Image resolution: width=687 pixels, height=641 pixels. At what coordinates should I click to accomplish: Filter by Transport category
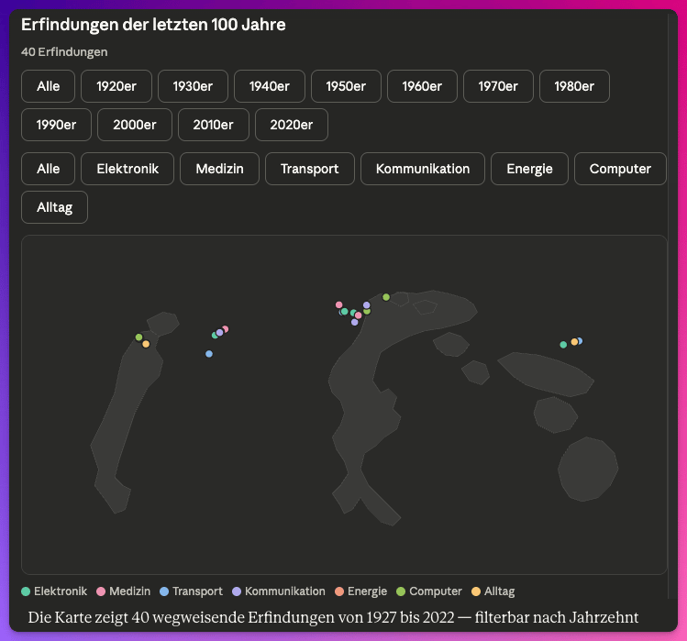point(310,169)
